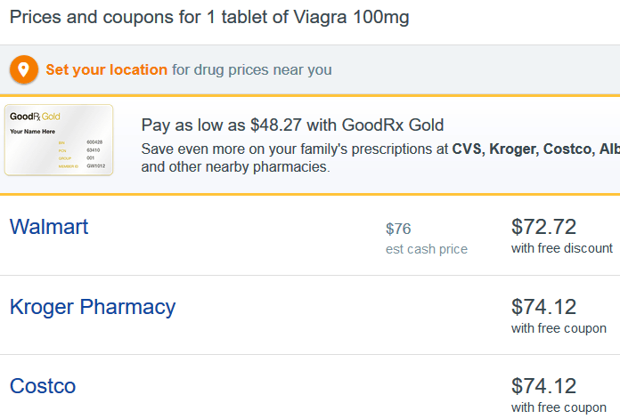The height and width of the screenshot is (419, 620).
Task: Click "est cash price" label
Action: click(427, 249)
